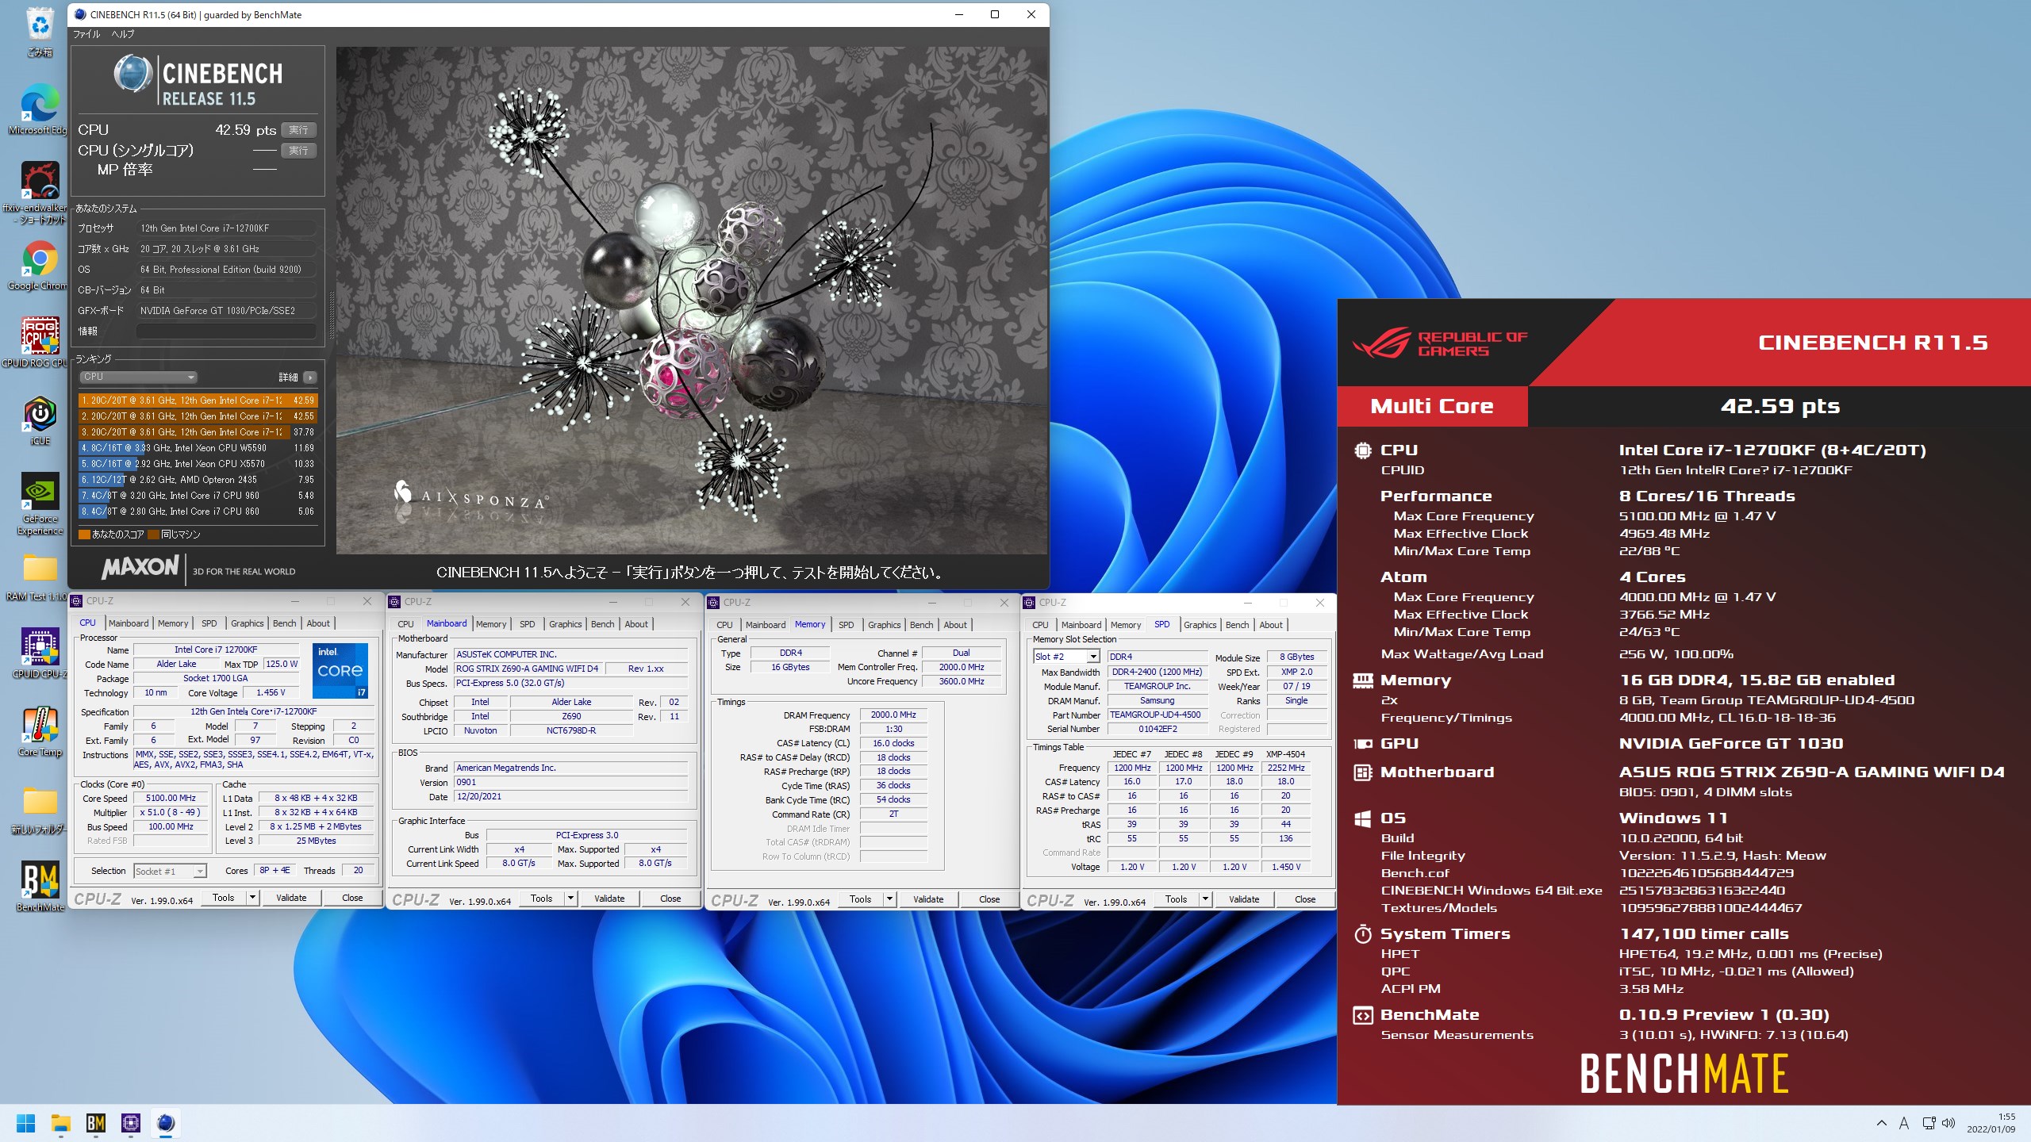
Task: Open the BenchMate desktop icon
Action: click(x=40, y=887)
